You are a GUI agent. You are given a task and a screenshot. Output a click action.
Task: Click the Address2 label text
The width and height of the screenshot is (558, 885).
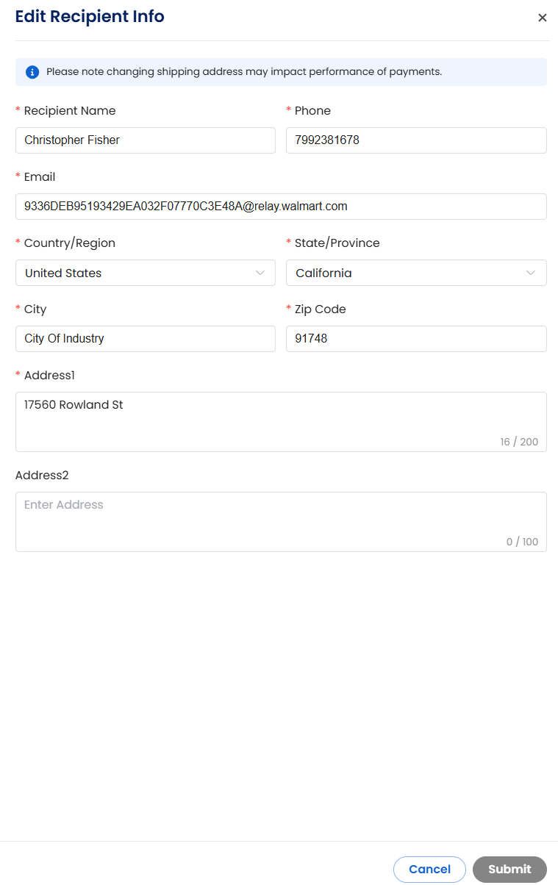tap(42, 476)
